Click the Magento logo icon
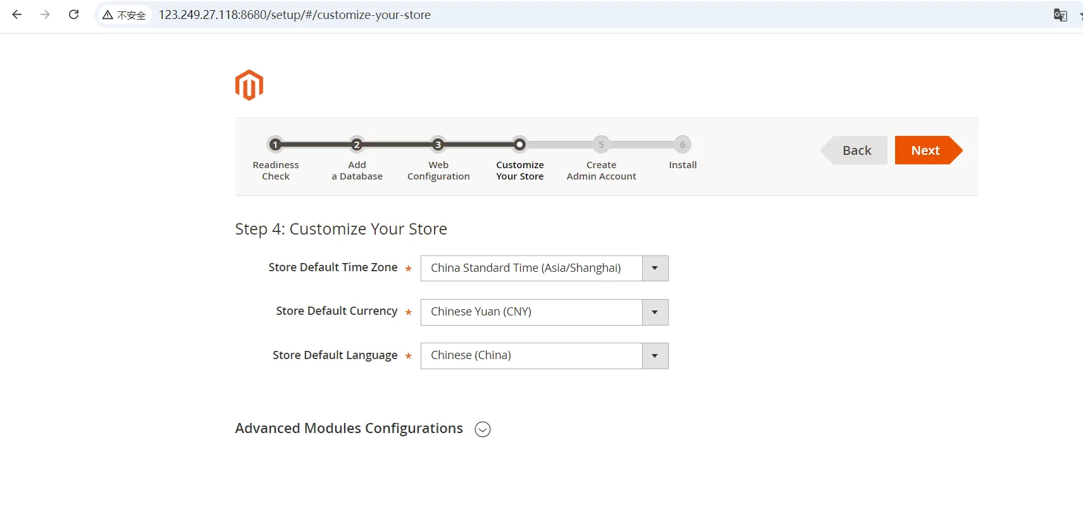 [249, 85]
